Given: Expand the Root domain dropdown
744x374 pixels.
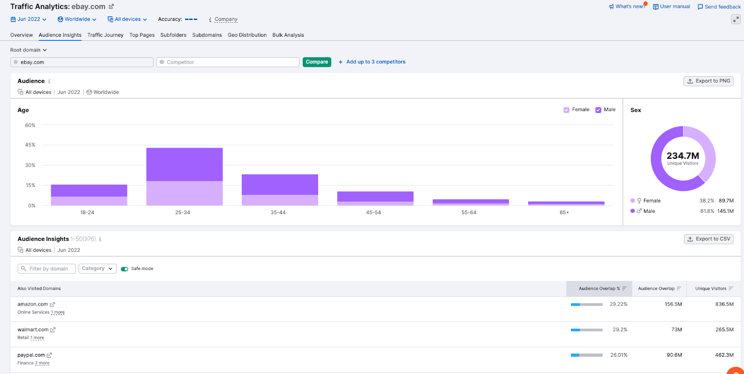Looking at the screenshot, I should click(x=29, y=50).
